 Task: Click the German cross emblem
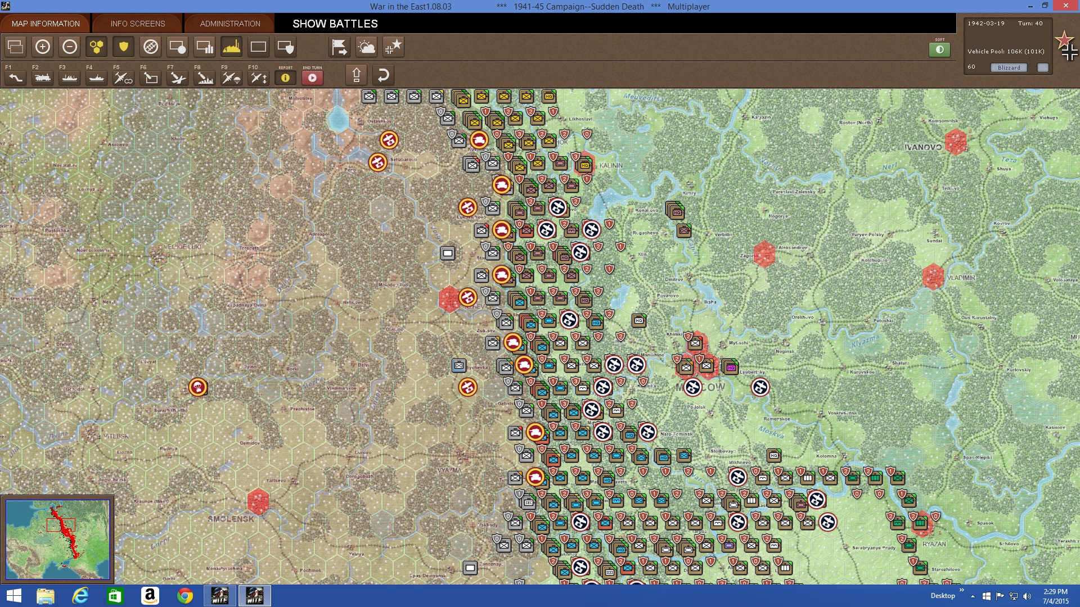(1070, 53)
